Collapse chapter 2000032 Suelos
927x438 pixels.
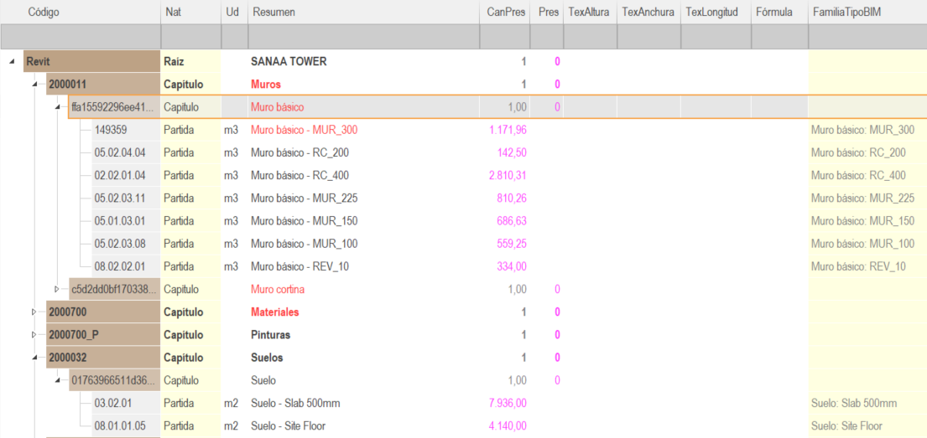pyautogui.click(x=35, y=358)
